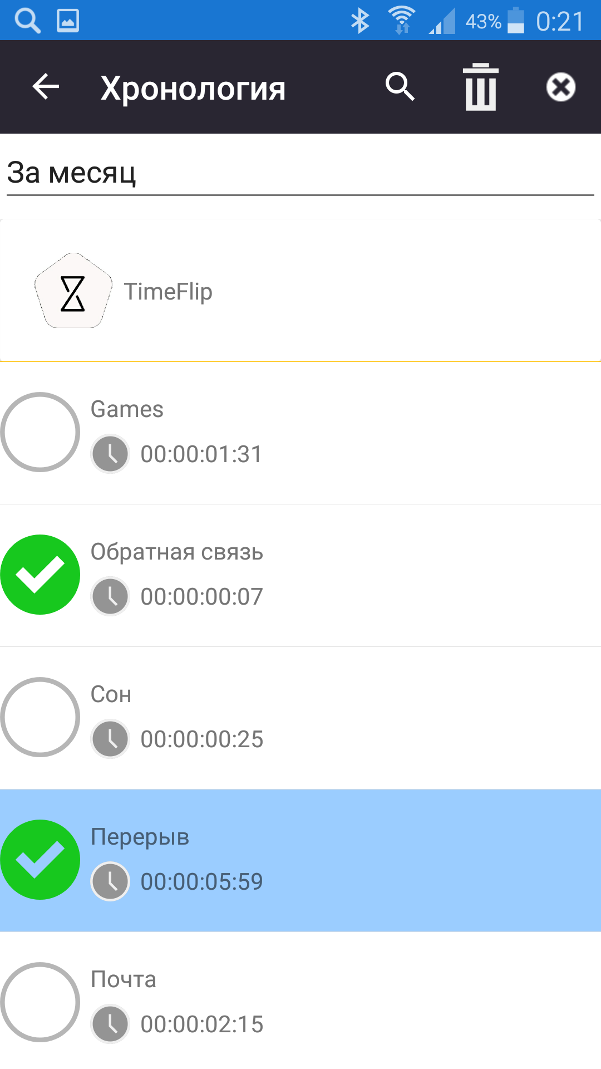Tap the 00:00:05:59 duration of Перерыв
Screen dimensions: 601x1069
tap(201, 881)
